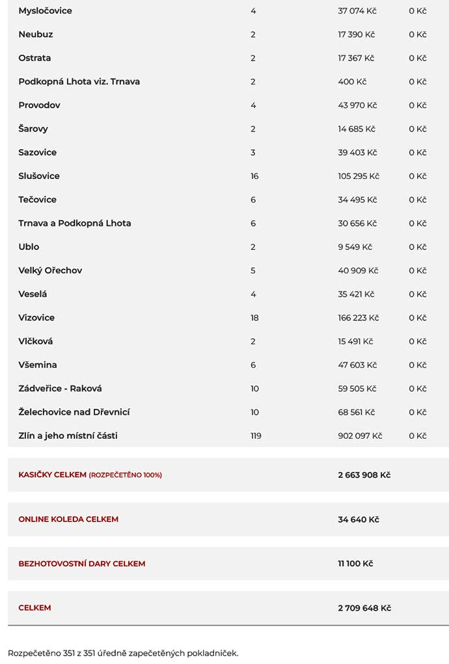Click the Trnava a Podkopná Lhota entry

coord(74,223)
